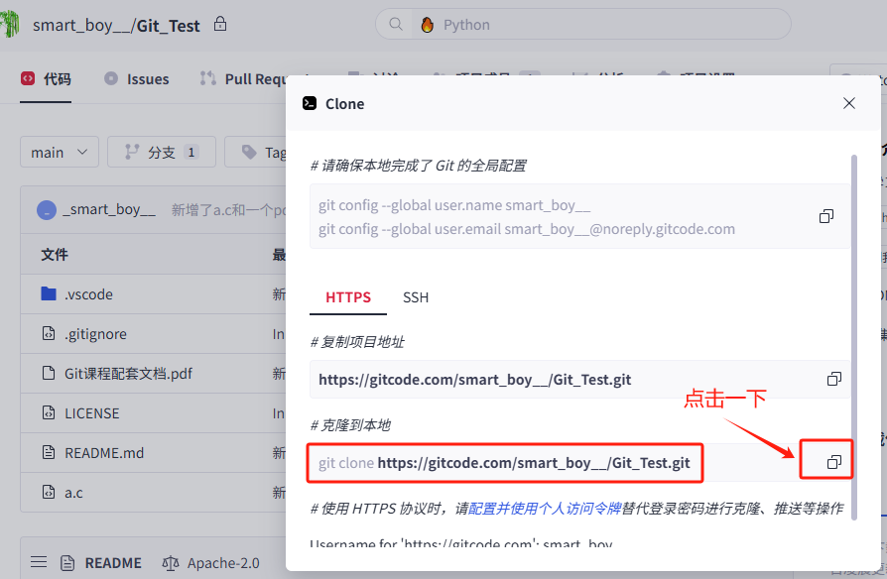Copy the git clone command
Screen dimensions: 887x579
pos(833,462)
